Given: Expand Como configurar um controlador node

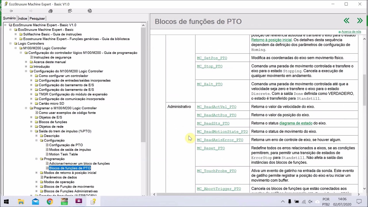Looking at the screenshot, I should 31,76.
